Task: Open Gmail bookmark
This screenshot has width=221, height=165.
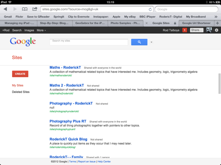Action: click(x=8, y=17)
